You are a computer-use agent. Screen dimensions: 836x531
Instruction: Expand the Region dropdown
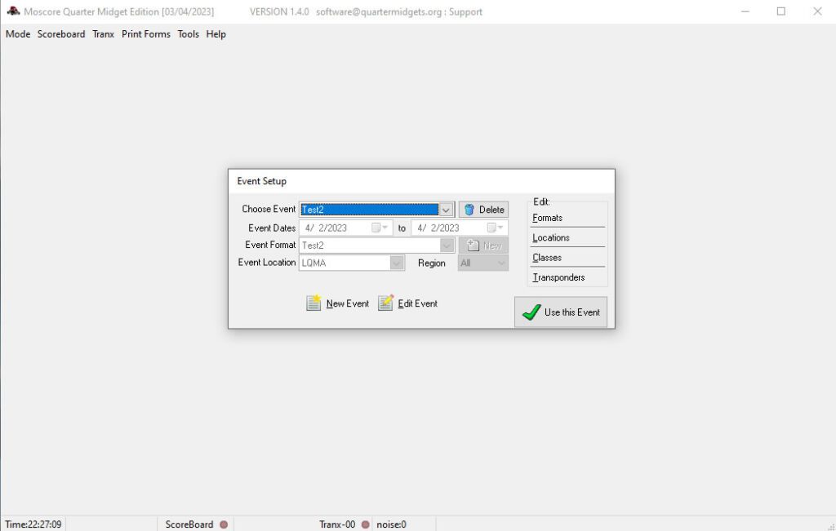[501, 263]
